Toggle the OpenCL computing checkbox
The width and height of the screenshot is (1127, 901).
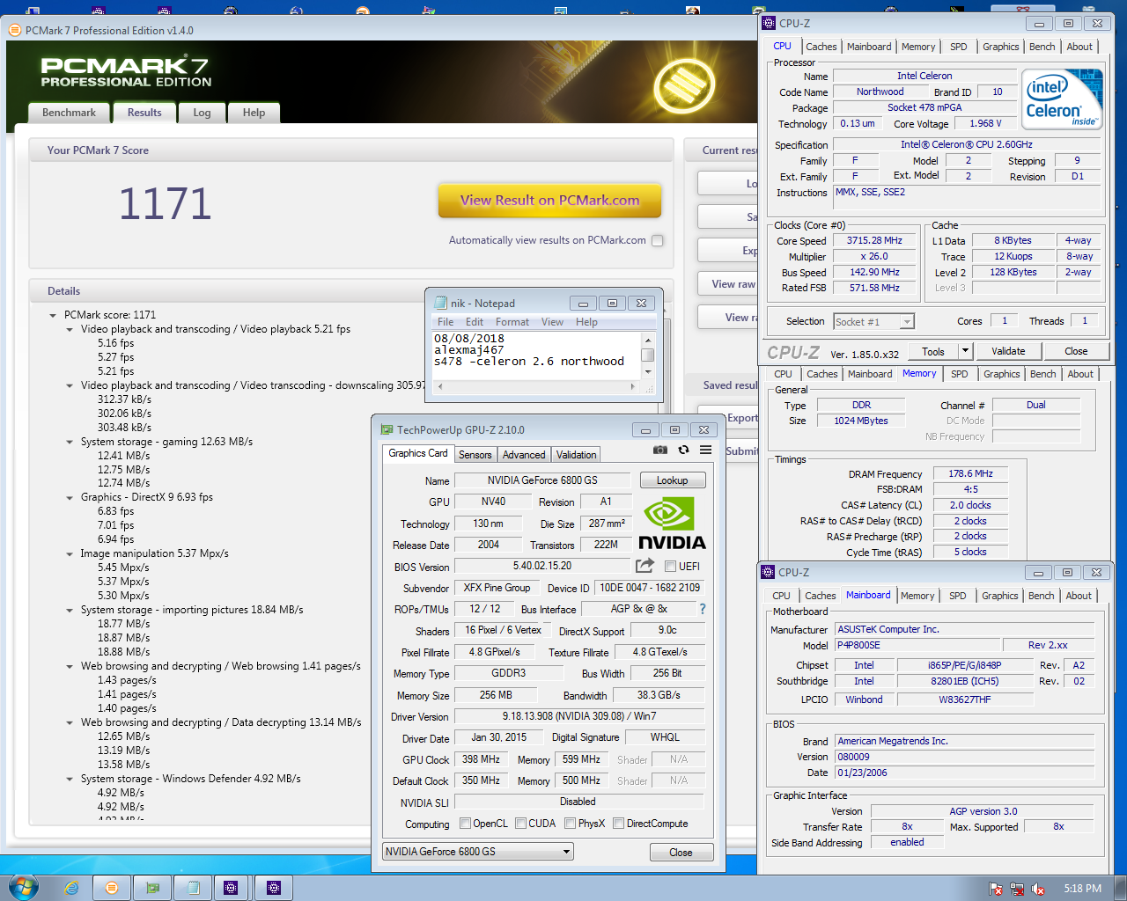pyautogui.click(x=467, y=824)
